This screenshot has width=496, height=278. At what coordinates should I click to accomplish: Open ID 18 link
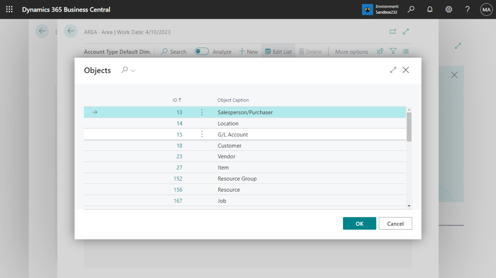point(179,145)
